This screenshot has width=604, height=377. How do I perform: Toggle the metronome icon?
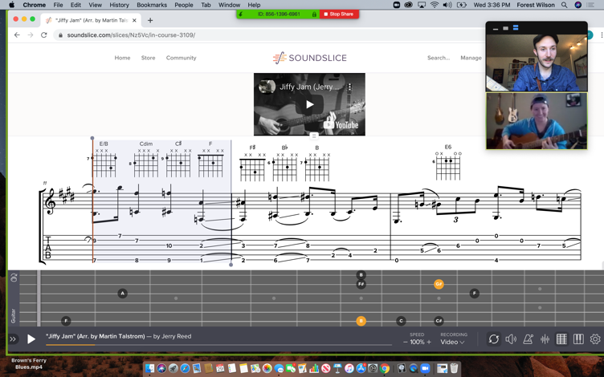pyautogui.click(x=528, y=339)
